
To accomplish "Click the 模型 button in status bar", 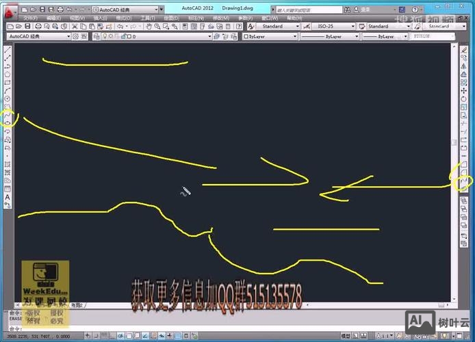I will click(x=346, y=337).
